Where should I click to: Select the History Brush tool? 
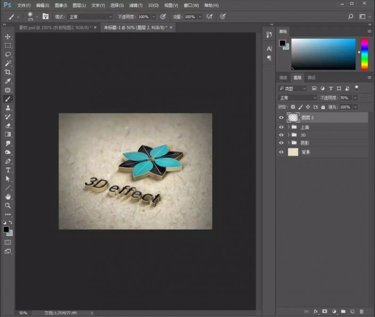(7, 117)
